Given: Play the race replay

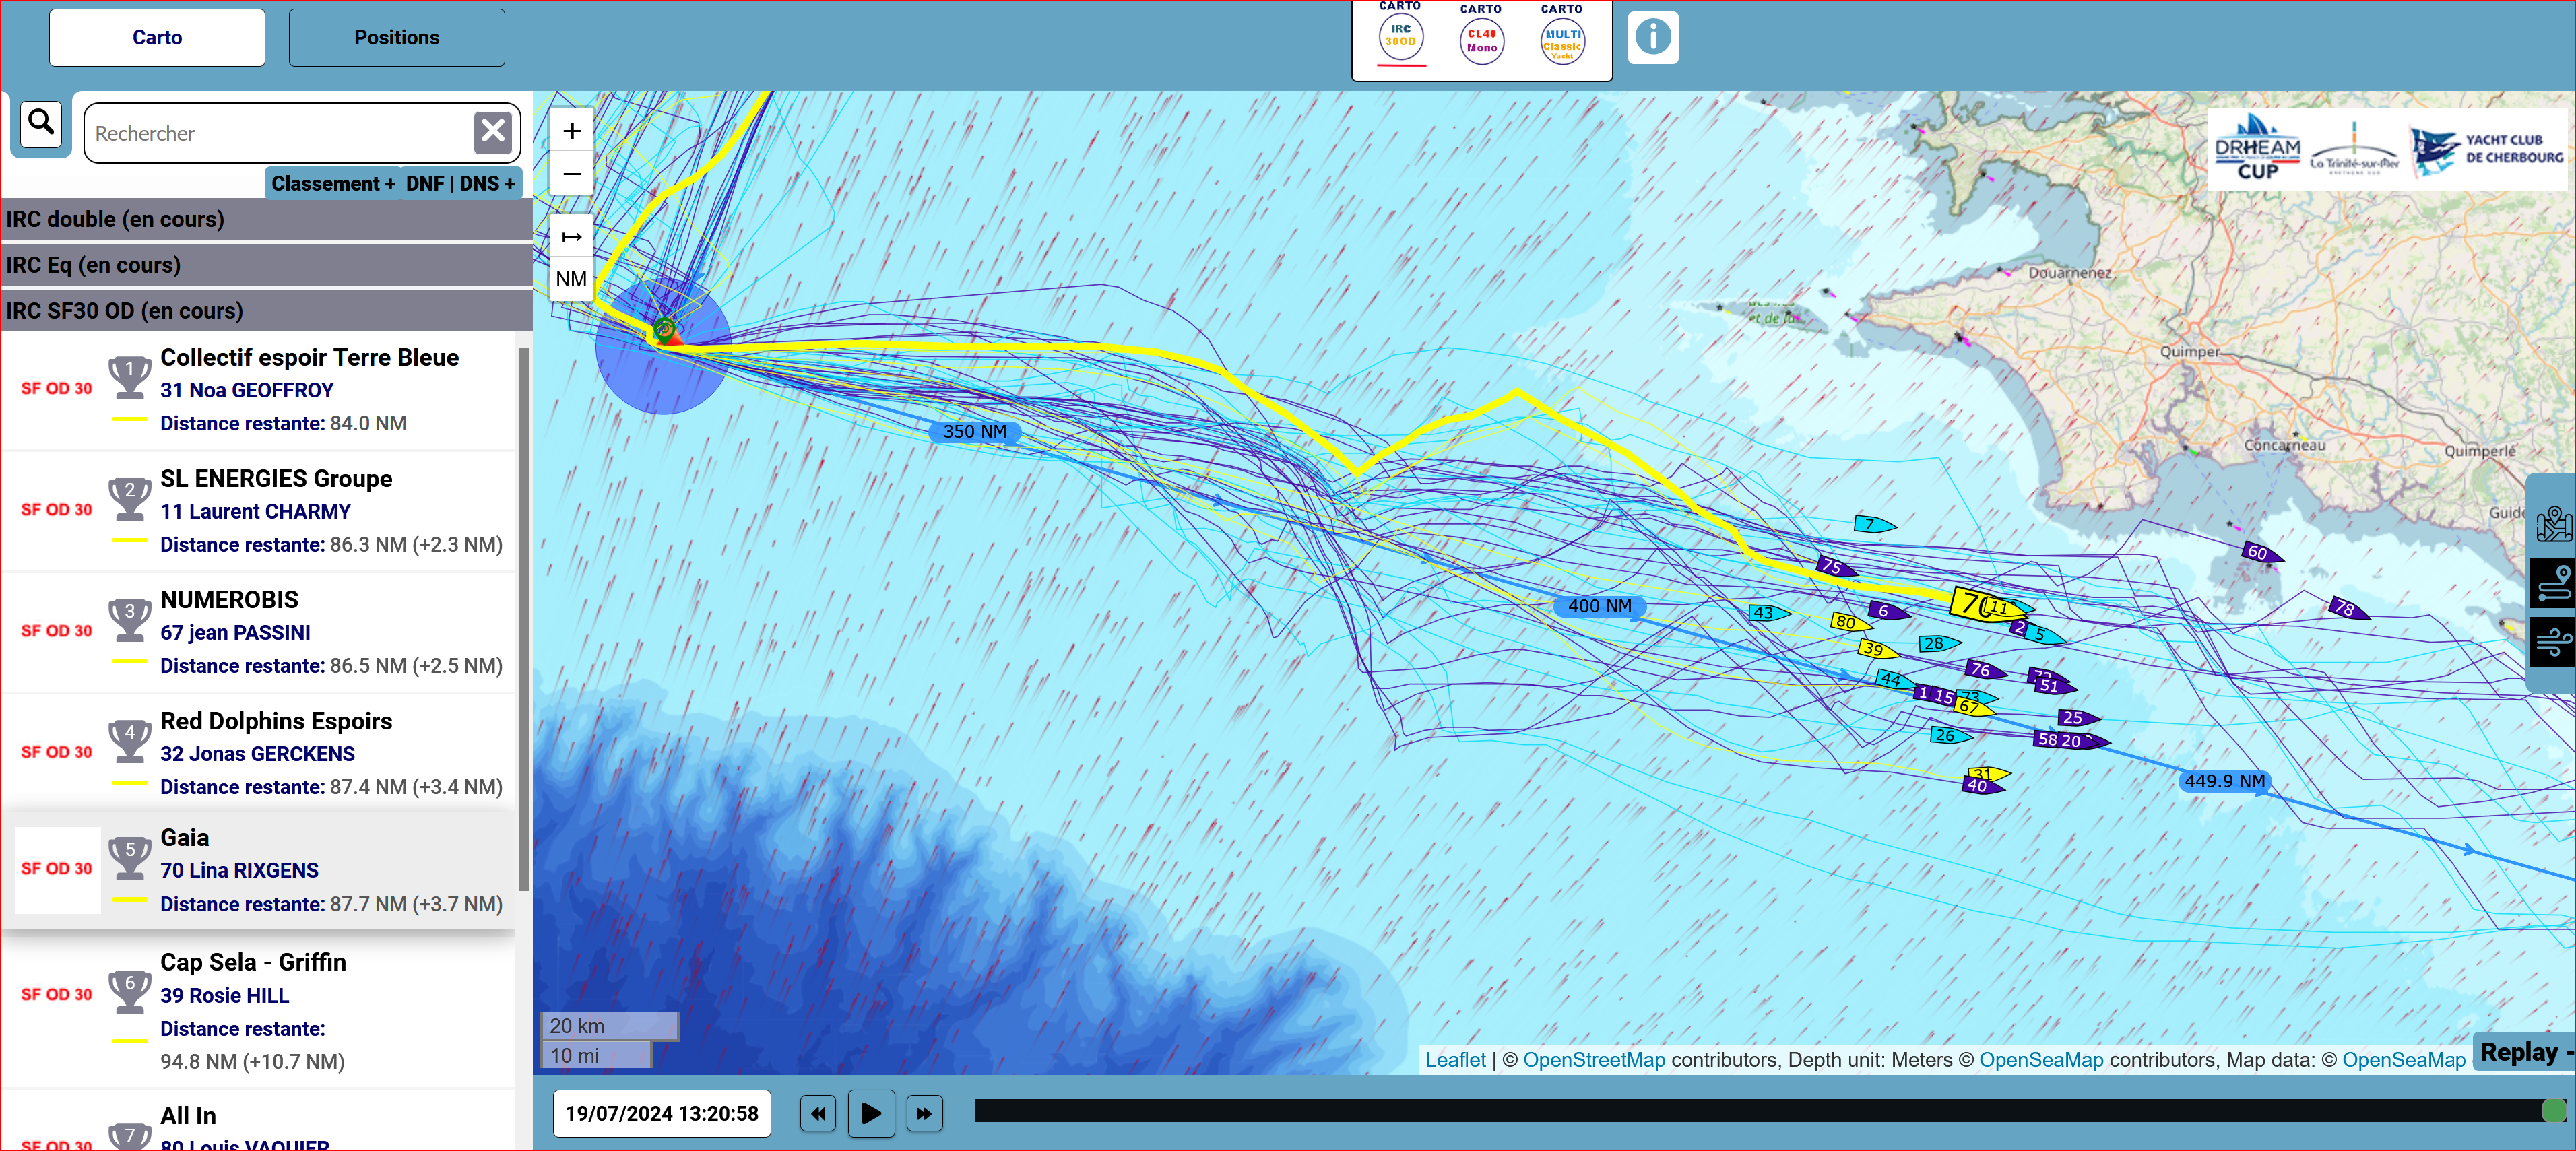Looking at the screenshot, I should point(871,1113).
